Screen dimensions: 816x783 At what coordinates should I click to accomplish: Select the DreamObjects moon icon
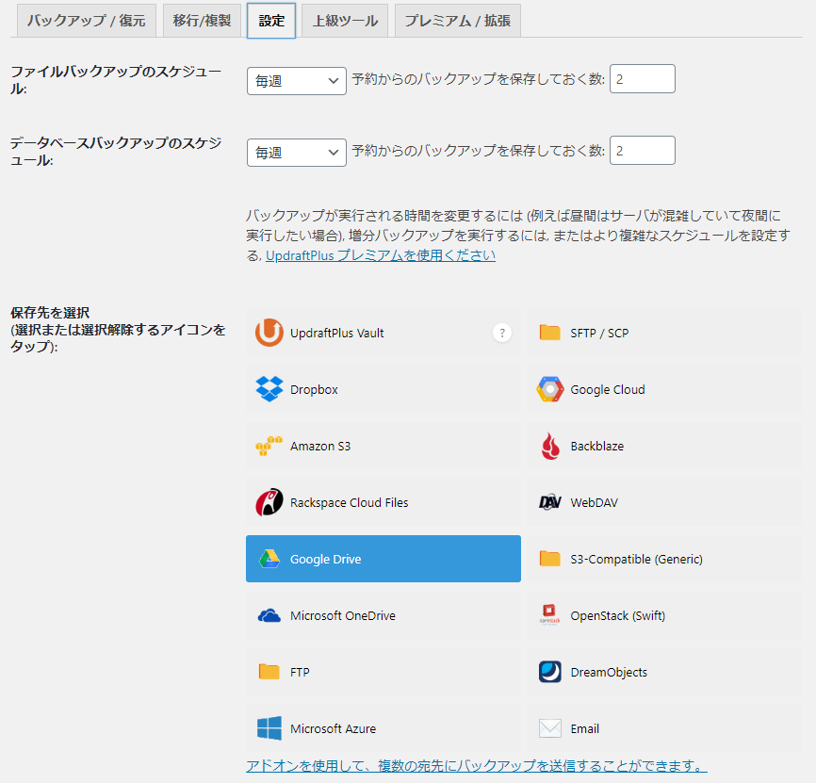(x=550, y=672)
